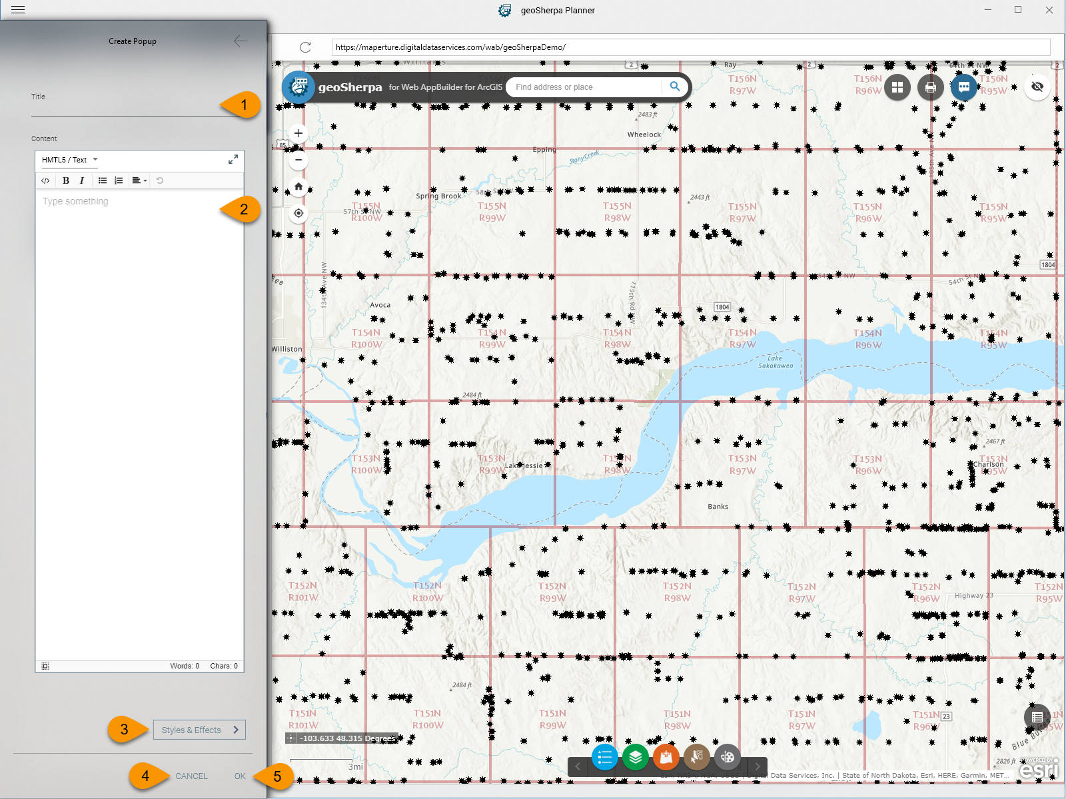Open the blue Legend widget
The width and height of the screenshot is (1066, 799).
[x=605, y=757]
